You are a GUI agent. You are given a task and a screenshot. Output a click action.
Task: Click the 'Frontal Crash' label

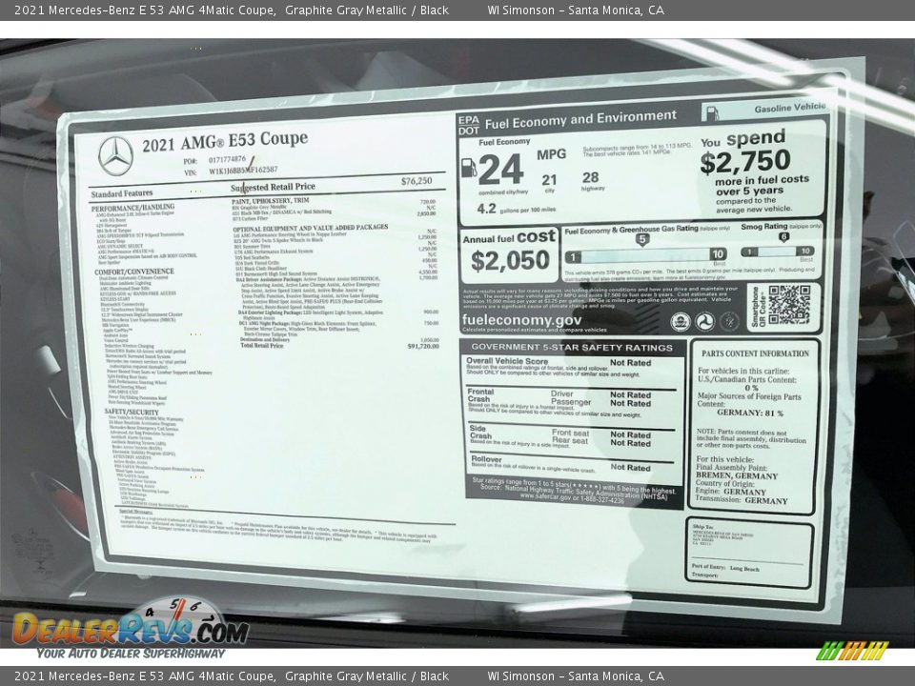(480, 395)
